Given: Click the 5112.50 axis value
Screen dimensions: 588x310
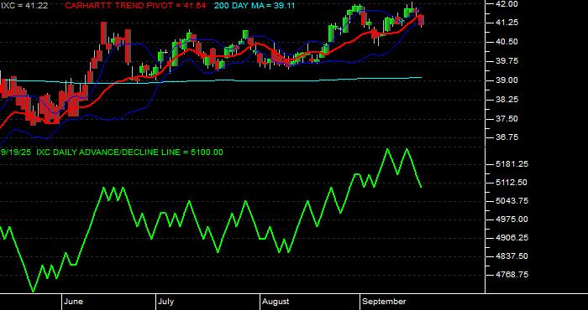Looking at the screenshot, I should (x=512, y=183).
